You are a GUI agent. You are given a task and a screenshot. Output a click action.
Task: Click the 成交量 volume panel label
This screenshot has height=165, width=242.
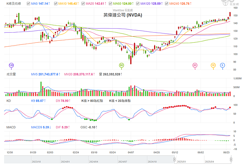pos(11,74)
